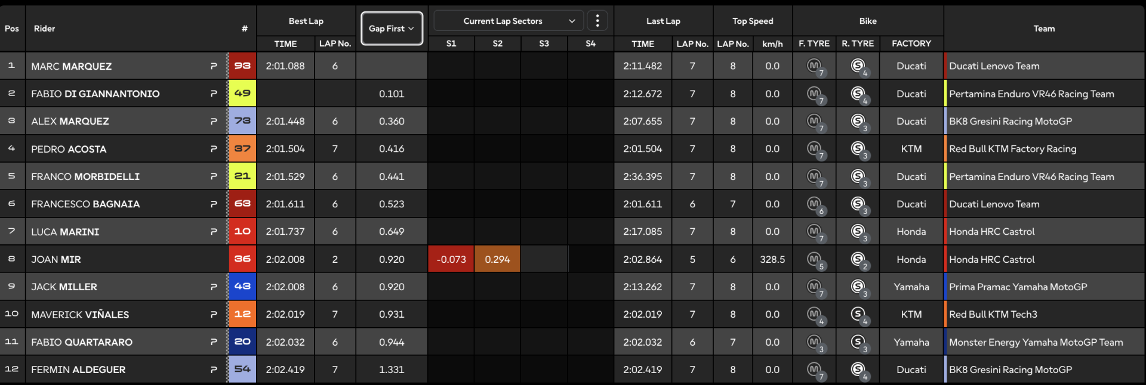The width and height of the screenshot is (1146, 385).
Task: Click Franco Morbidelli's front tyre icon
Action: point(815,177)
